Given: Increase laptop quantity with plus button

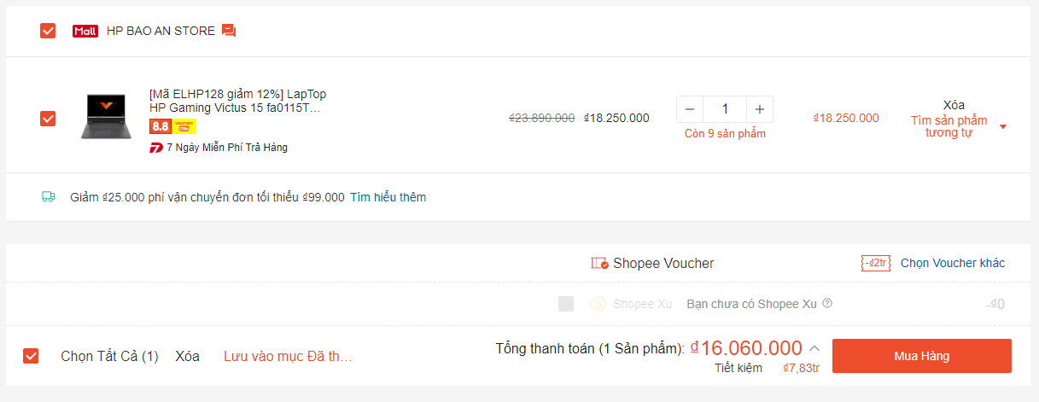Looking at the screenshot, I should click(759, 109).
